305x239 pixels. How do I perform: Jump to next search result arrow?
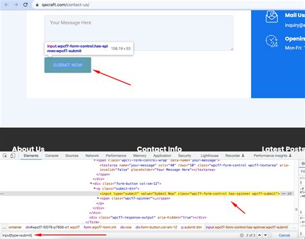point(265,235)
